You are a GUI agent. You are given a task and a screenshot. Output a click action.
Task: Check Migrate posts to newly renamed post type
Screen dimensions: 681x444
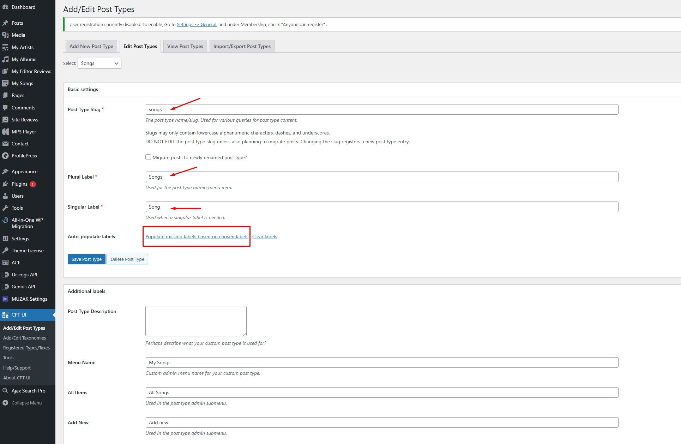[x=148, y=157]
